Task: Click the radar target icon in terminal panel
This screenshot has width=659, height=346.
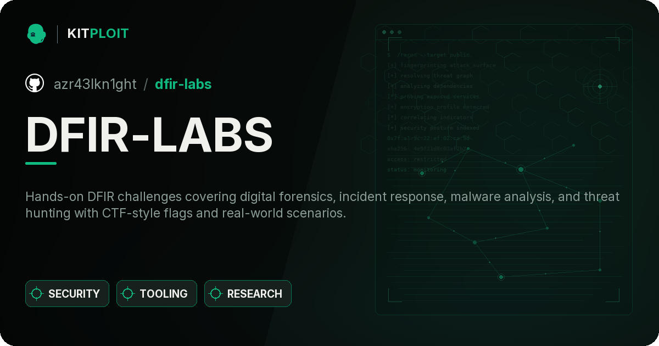Action: click(600, 86)
